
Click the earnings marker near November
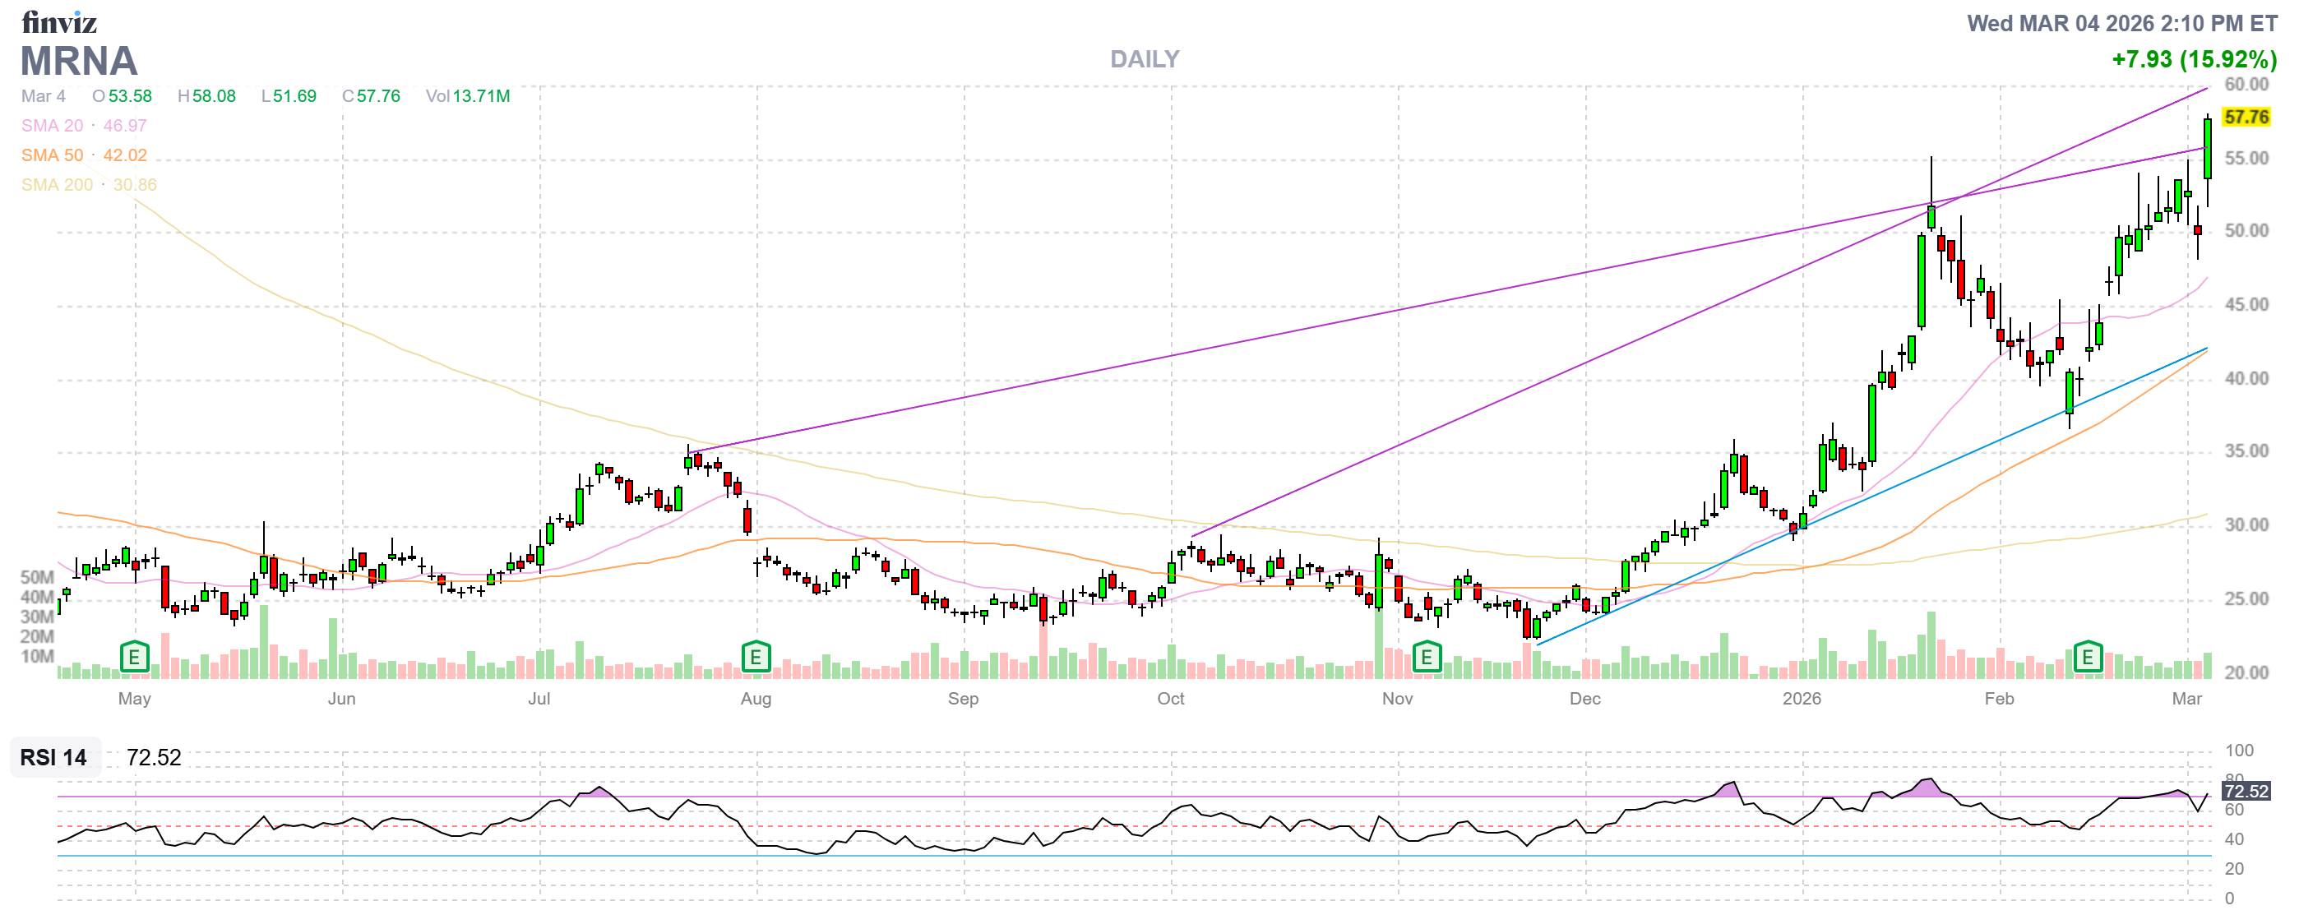click(1426, 658)
